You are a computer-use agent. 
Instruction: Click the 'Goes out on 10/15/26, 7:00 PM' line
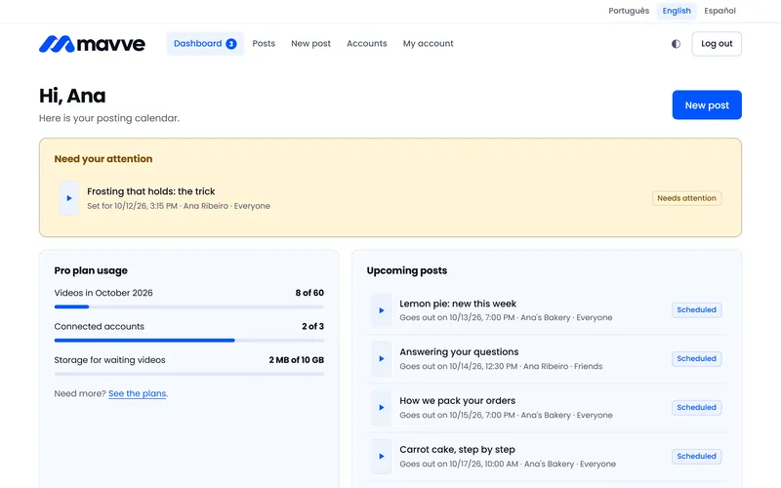506,415
